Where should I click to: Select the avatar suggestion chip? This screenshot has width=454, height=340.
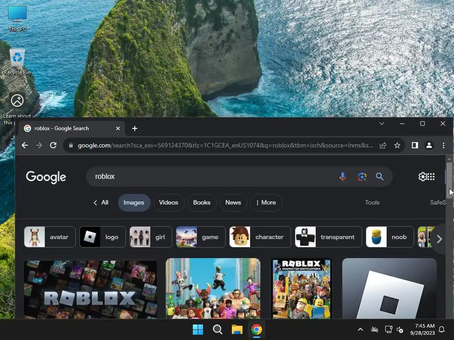pyautogui.click(x=50, y=237)
